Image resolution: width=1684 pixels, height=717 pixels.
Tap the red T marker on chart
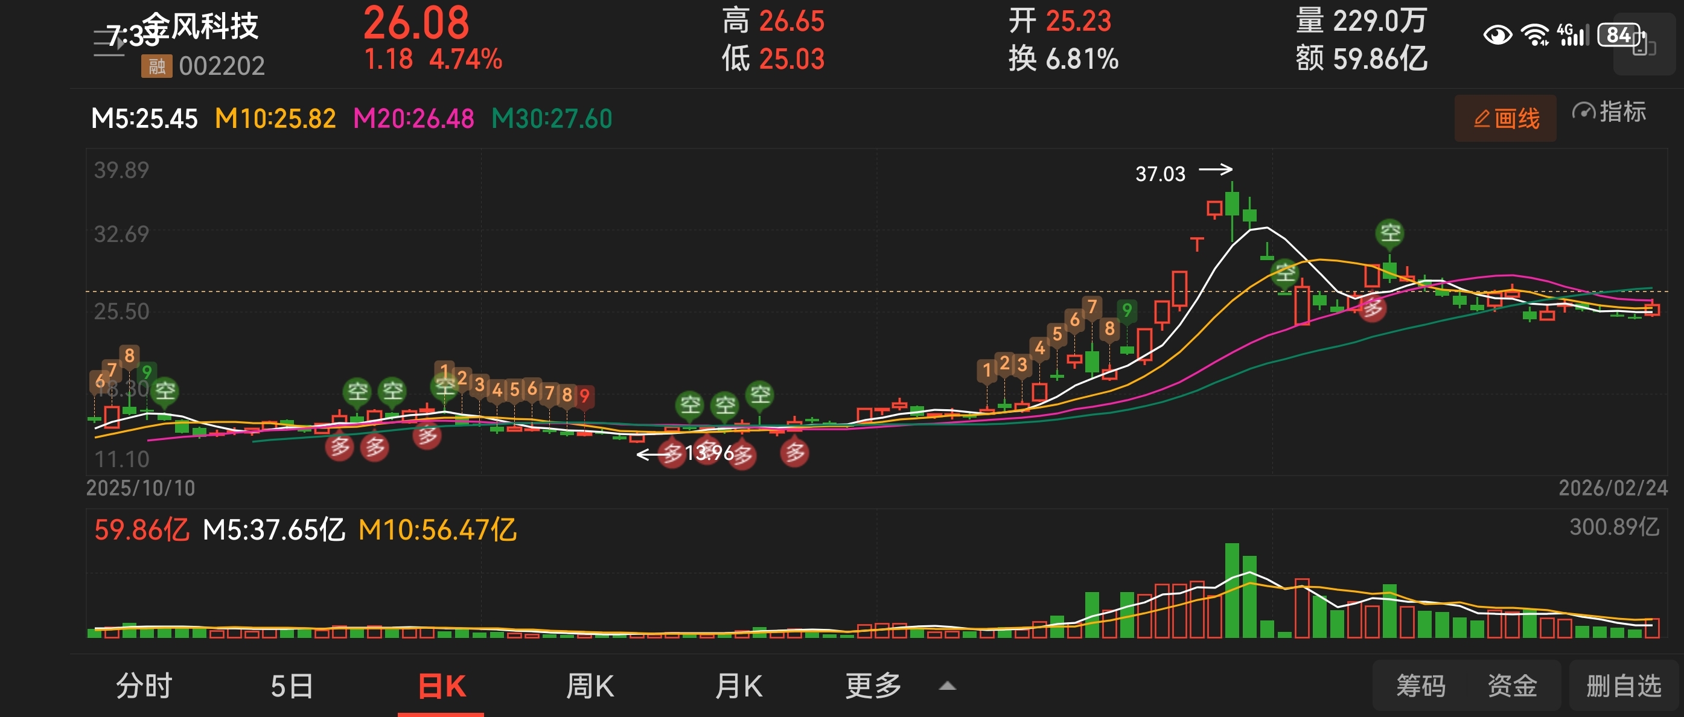pos(1196,245)
